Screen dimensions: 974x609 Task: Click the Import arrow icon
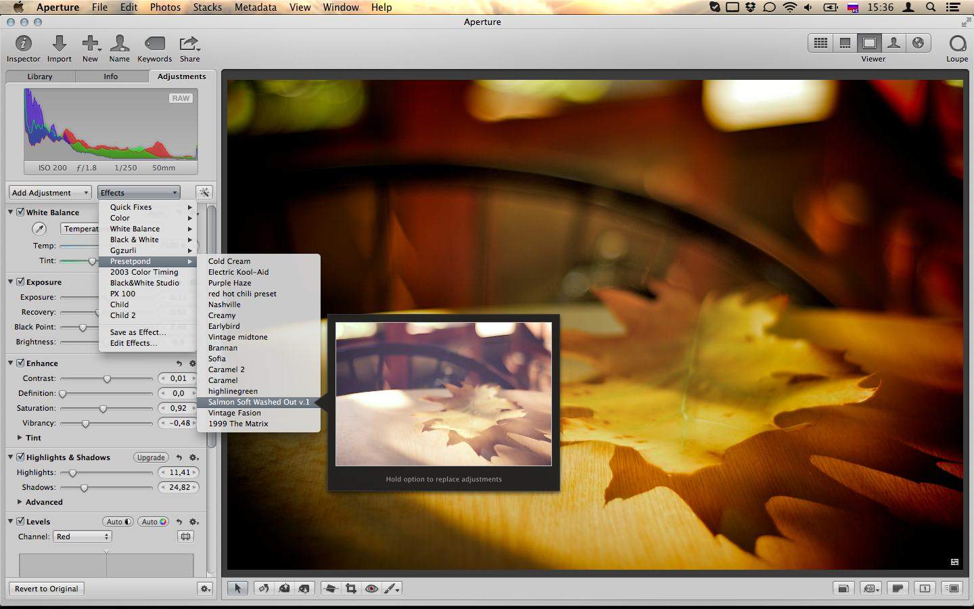click(x=60, y=44)
